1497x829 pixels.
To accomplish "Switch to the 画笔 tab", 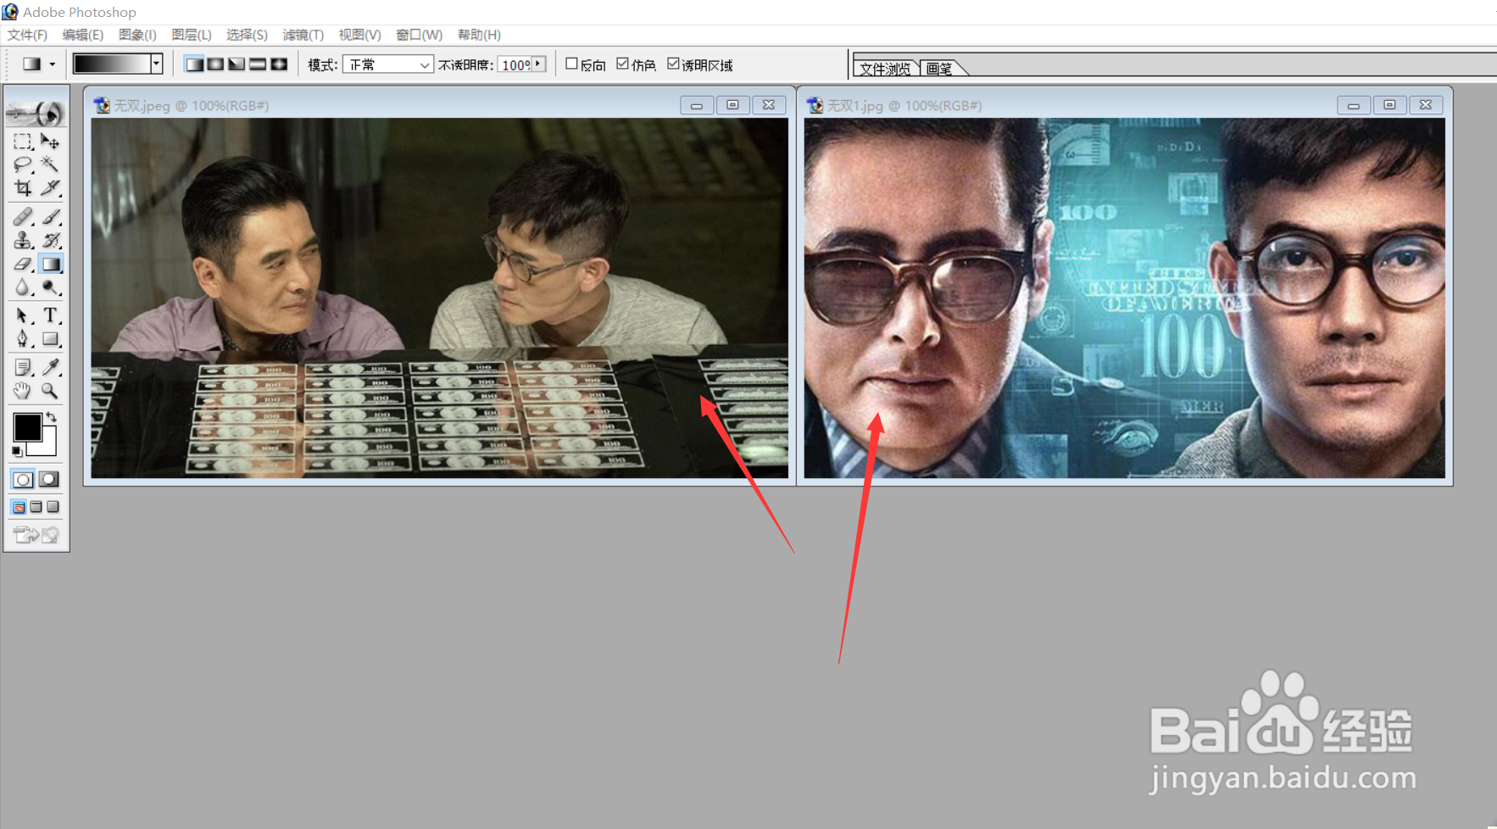I will (939, 69).
